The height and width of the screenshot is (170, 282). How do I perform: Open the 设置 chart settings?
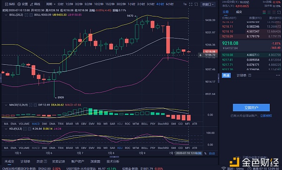[x=23, y=4]
